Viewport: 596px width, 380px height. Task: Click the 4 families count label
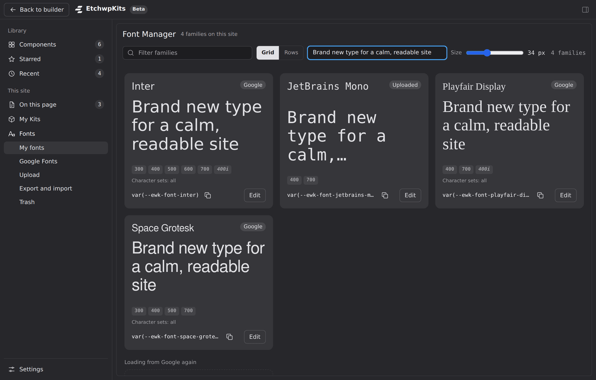click(568, 53)
